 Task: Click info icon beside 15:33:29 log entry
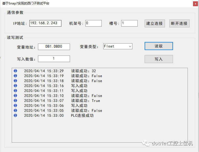click(15, 71)
